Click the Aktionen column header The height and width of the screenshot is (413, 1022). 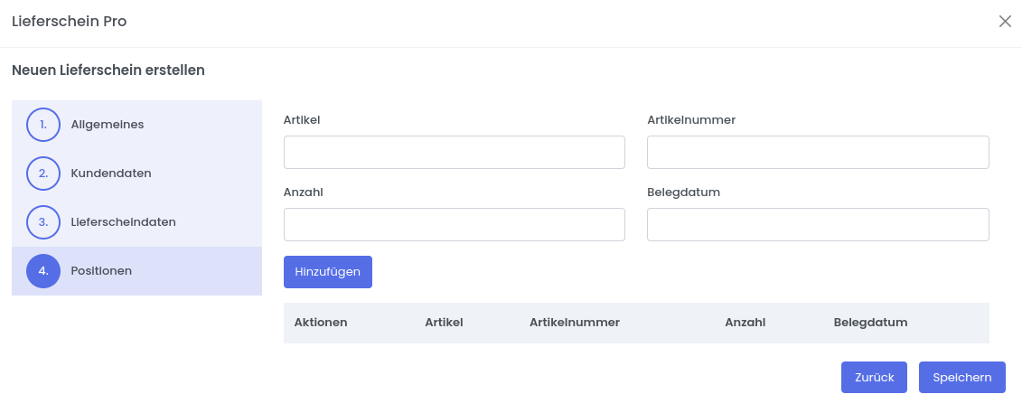pyautogui.click(x=321, y=323)
